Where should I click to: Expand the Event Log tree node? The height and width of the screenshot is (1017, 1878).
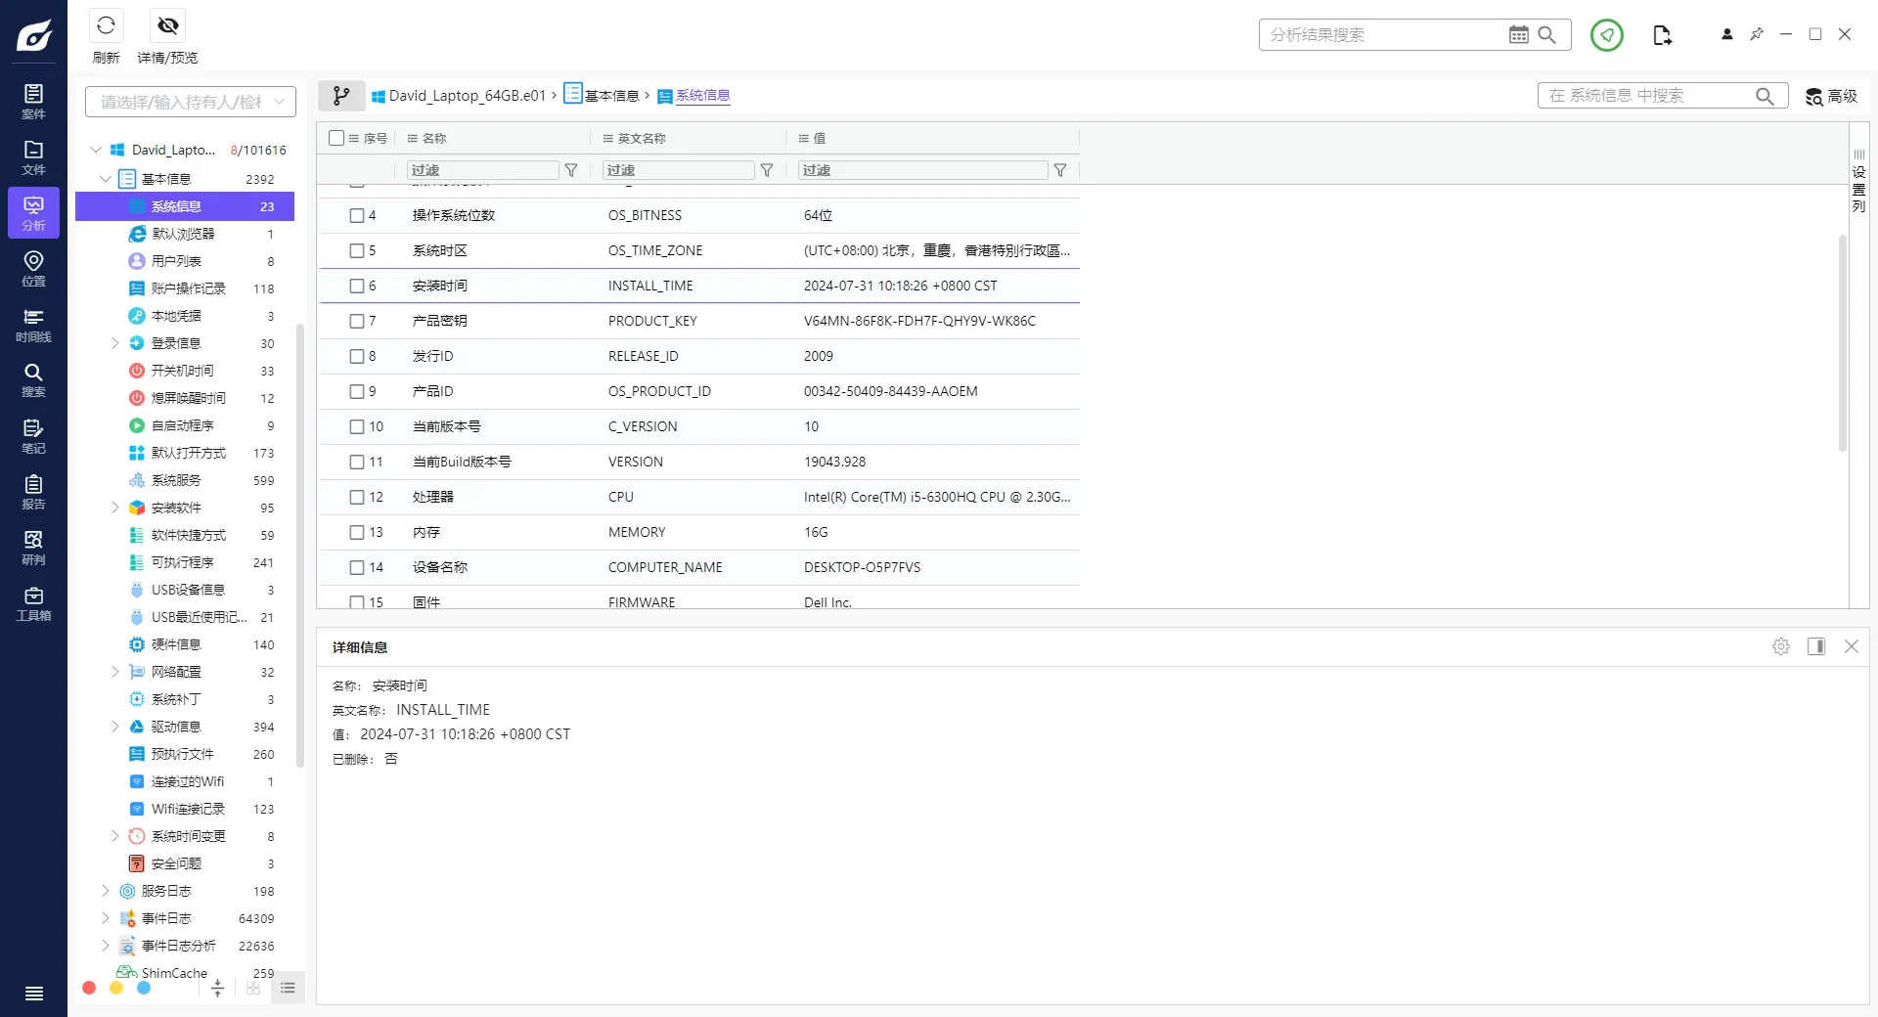106,918
